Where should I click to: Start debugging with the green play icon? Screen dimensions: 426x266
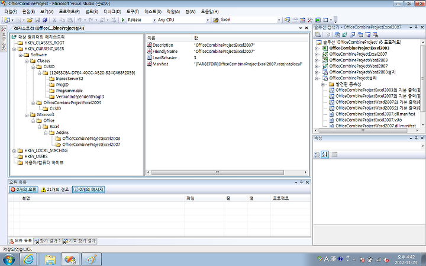[123, 20]
